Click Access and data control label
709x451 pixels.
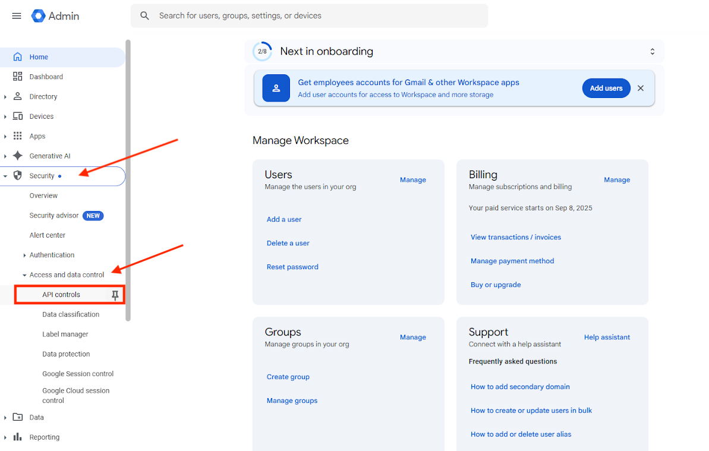click(67, 275)
